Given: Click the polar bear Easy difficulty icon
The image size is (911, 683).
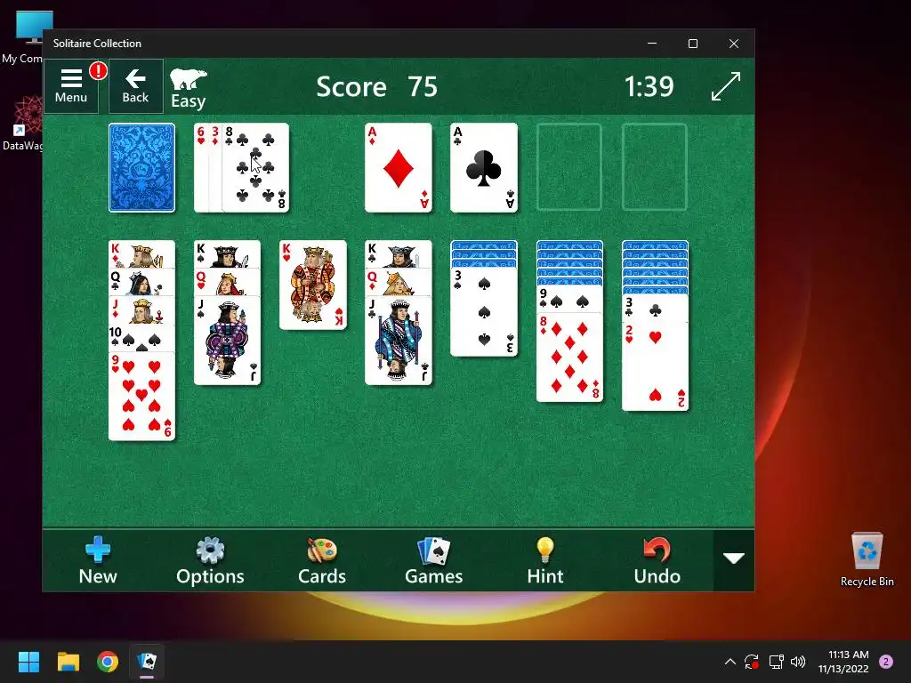Looking at the screenshot, I should coord(189,88).
